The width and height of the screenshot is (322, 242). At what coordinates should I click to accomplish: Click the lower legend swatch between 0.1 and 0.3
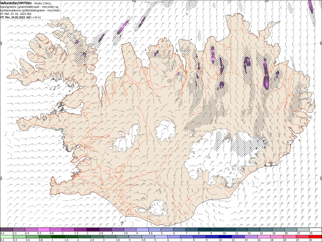click(x=6, y=237)
